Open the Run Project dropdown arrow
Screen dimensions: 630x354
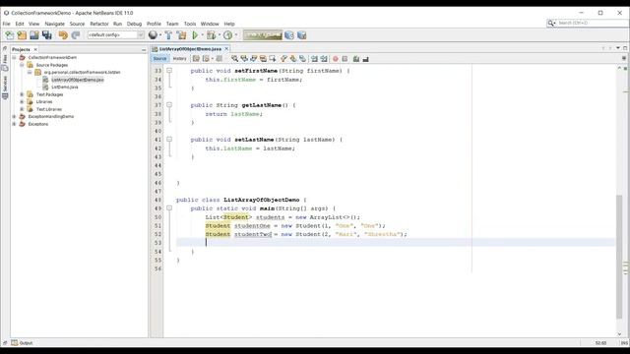tap(202, 35)
